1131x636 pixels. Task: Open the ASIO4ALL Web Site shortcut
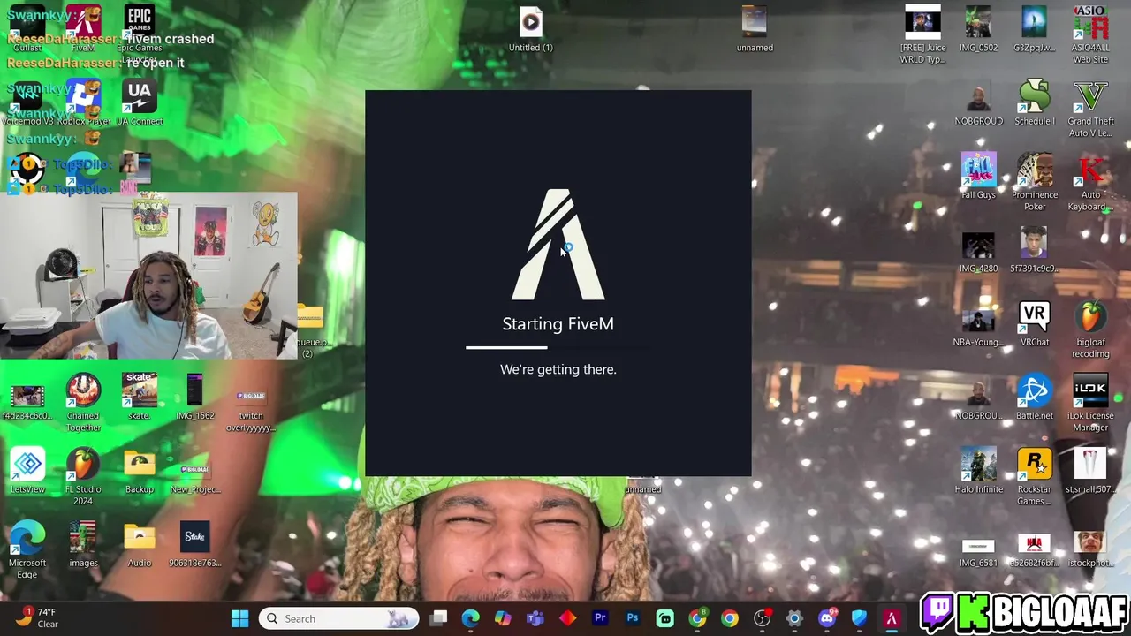[x=1090, y=34]
